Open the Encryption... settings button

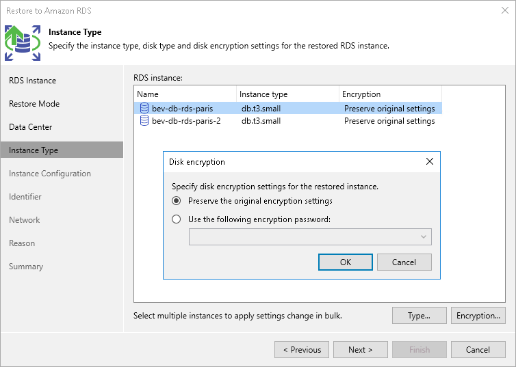[x=478, y=316]
